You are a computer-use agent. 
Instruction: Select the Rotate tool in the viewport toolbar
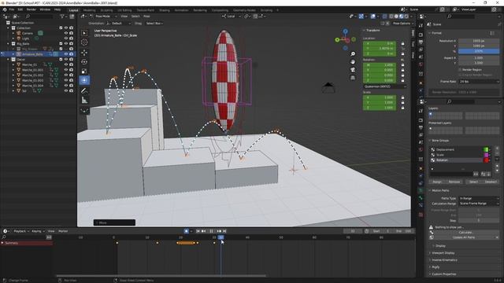[84, 61]
